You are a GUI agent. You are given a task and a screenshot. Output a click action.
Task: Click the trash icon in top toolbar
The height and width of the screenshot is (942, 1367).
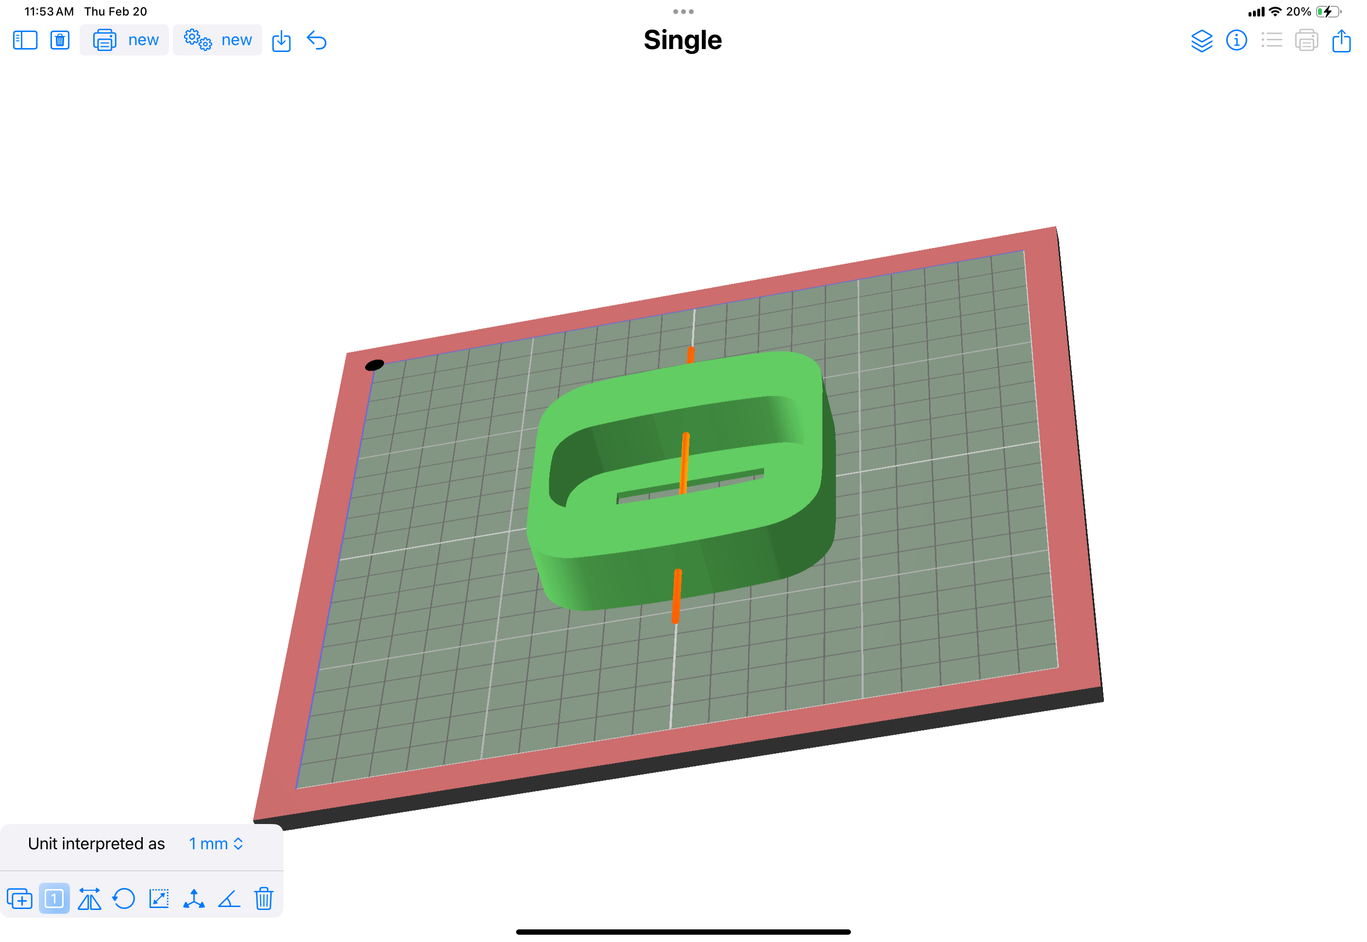60,40
